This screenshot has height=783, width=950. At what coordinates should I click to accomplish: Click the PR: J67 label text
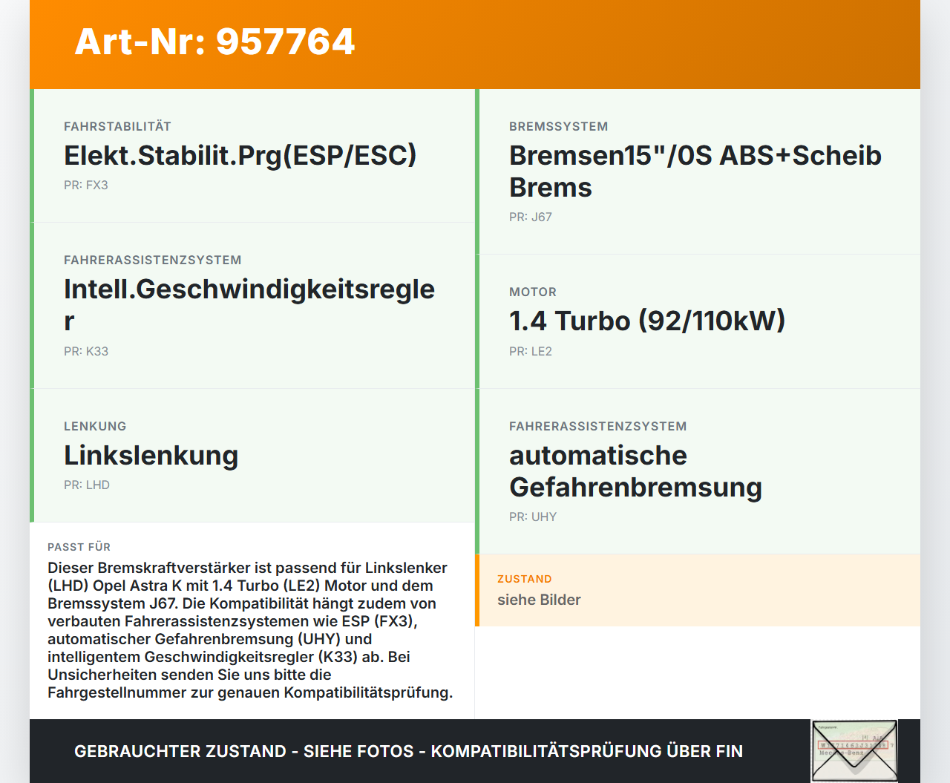530,217
